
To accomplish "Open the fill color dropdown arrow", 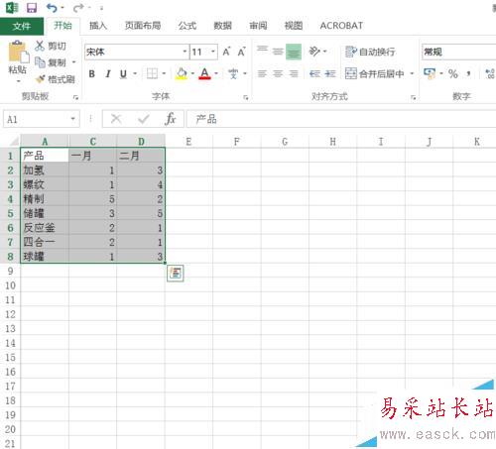I will coord(192,73).
